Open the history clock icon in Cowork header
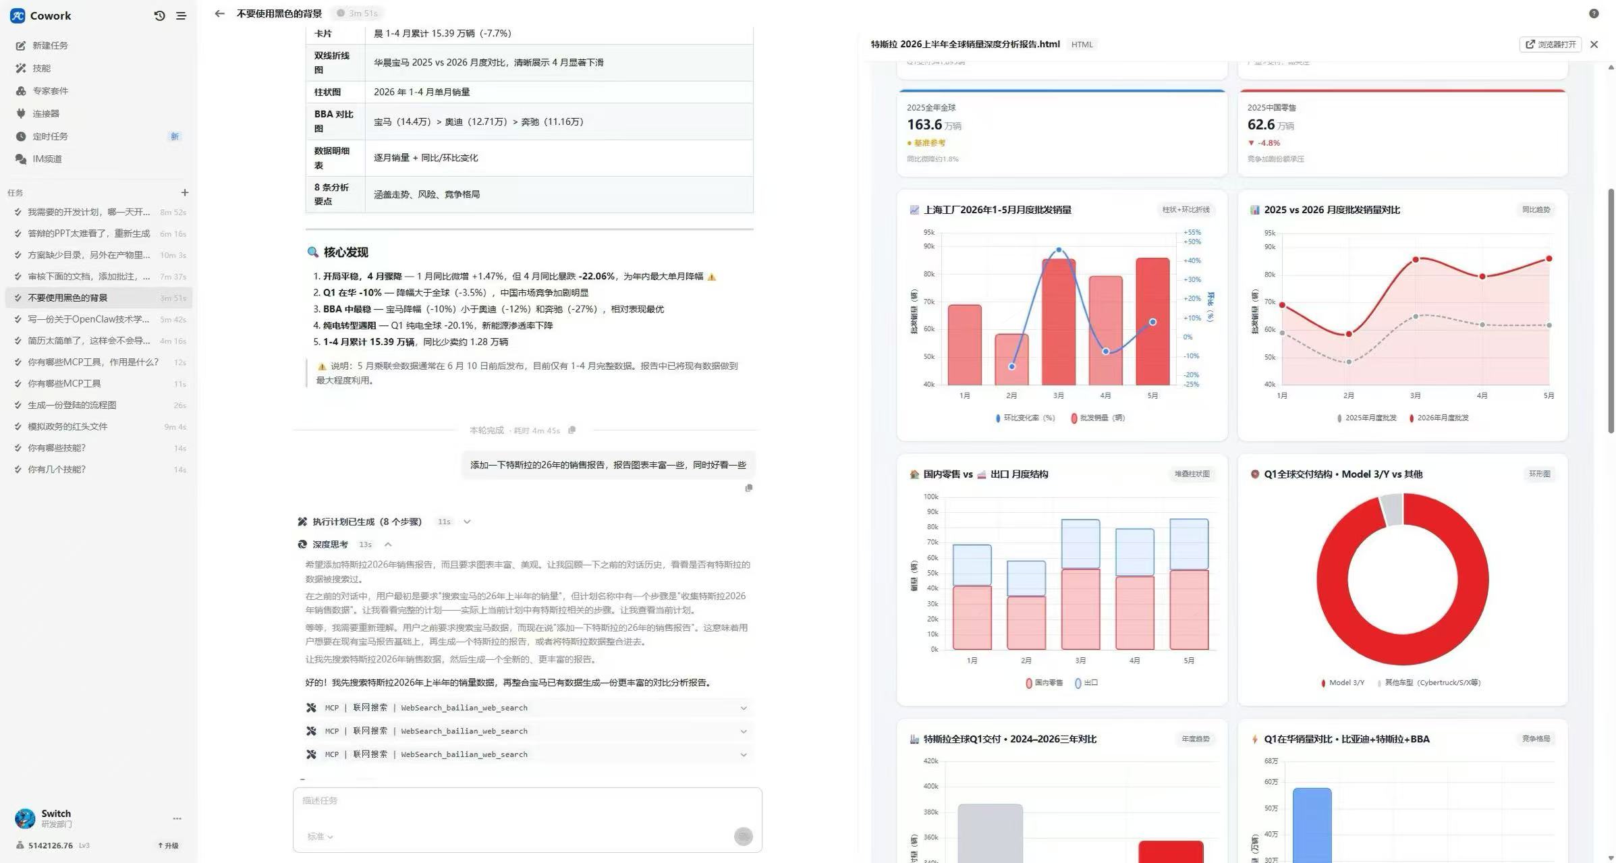This screenshot has height=863, width=1616. (159, 16)
